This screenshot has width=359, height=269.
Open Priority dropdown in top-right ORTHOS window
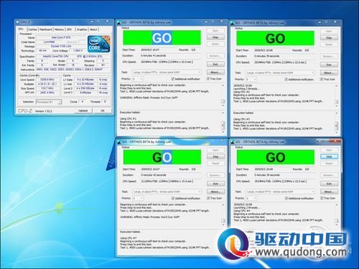[251, 79]
